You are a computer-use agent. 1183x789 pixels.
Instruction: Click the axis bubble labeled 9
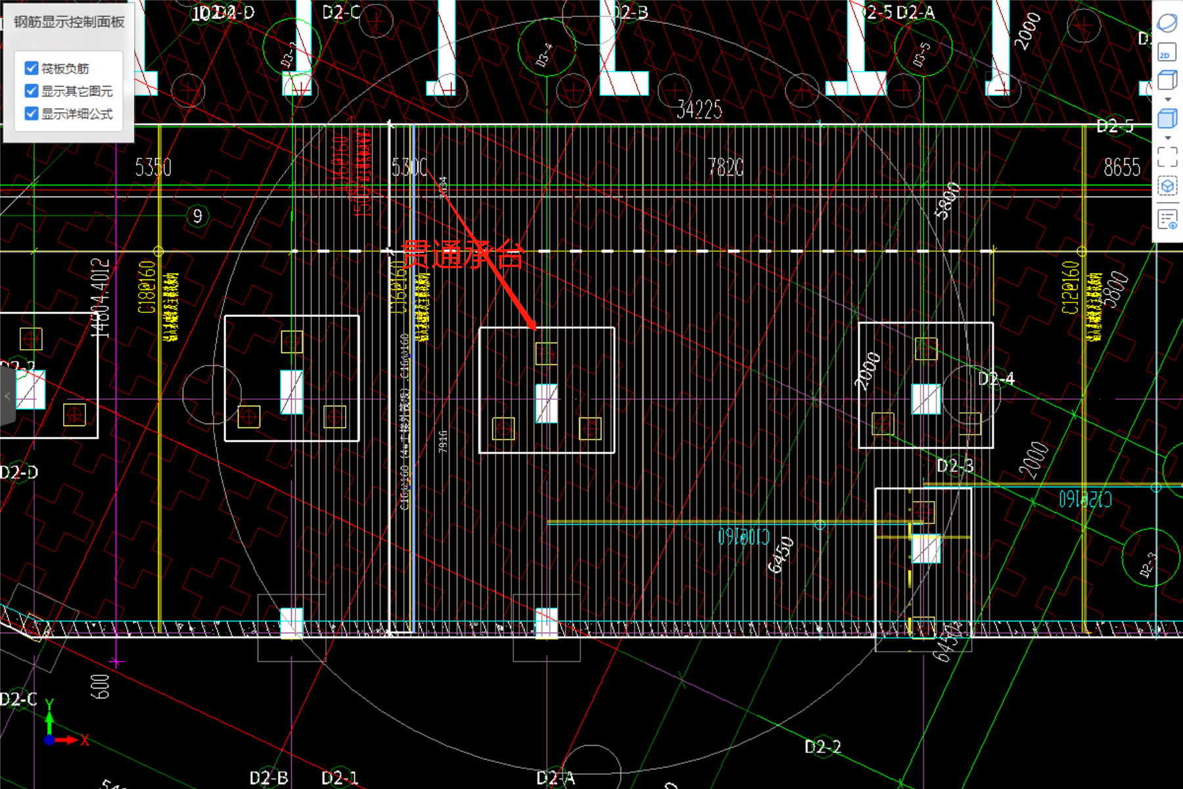click(197, 216)
